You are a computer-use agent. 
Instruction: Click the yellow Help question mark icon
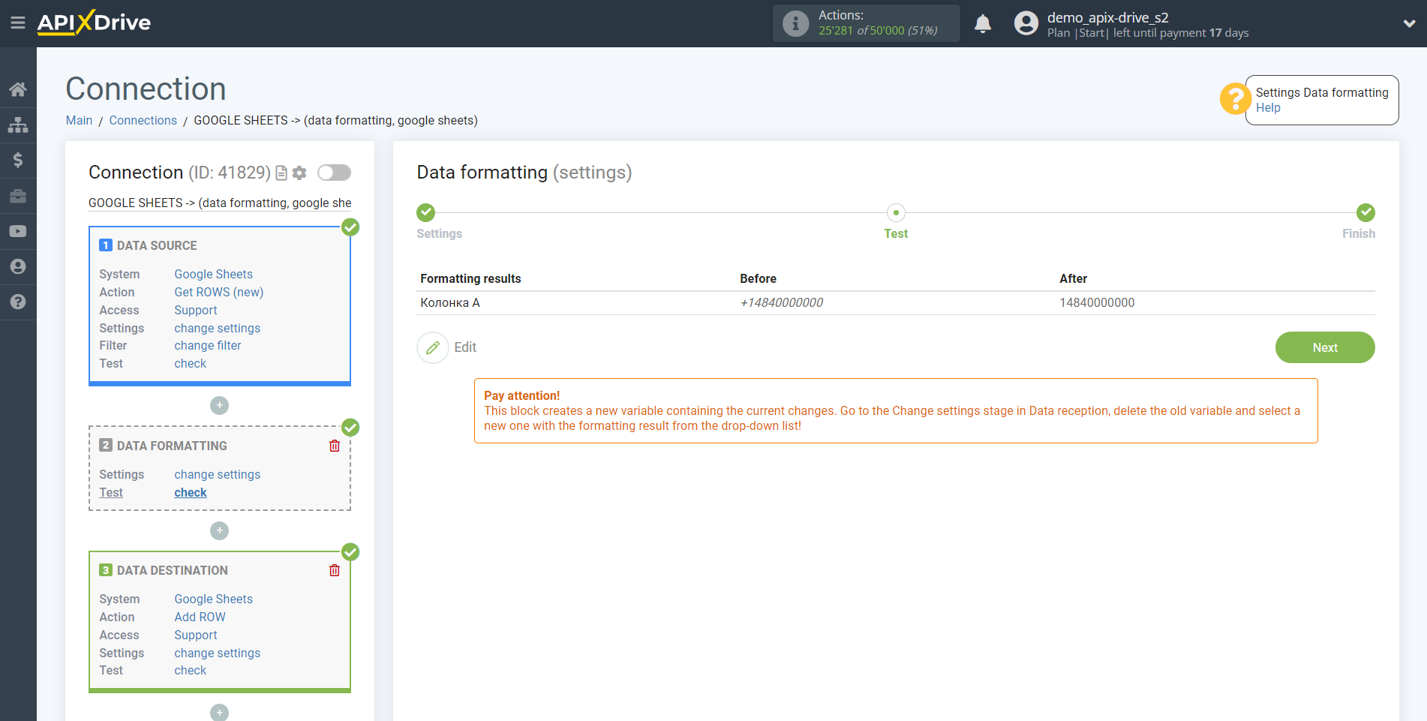[x=1235, y=99]
